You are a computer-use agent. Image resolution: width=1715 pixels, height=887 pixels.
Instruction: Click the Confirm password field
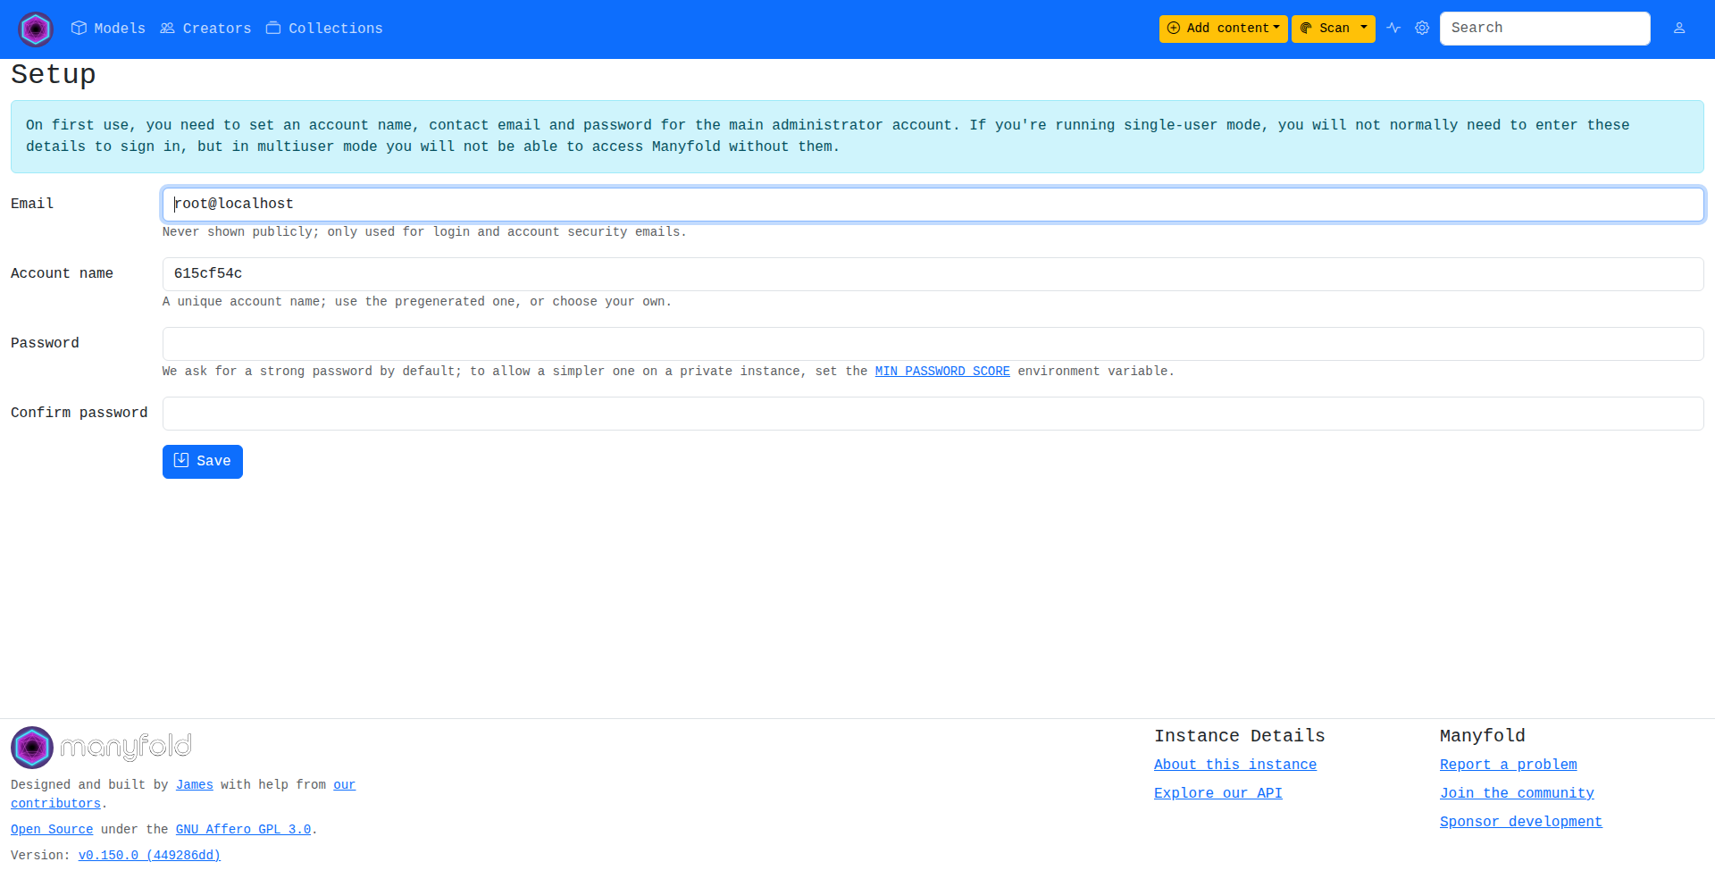tap(933, 414)
